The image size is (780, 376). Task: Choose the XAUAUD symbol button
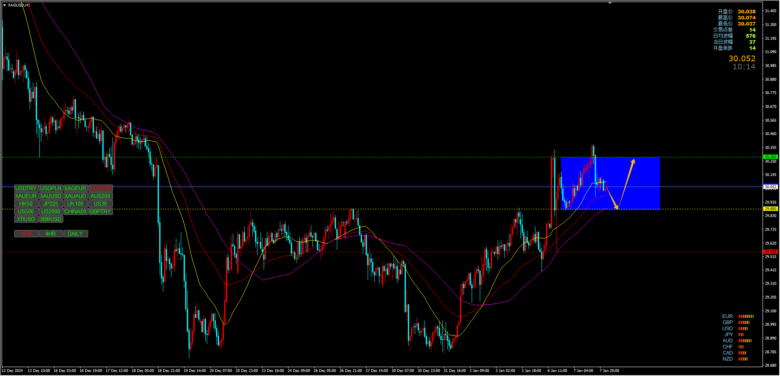coord(76,196)
